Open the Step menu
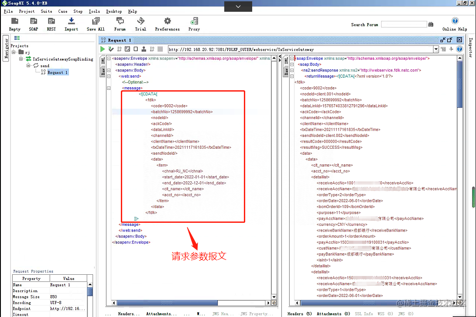 (x=78, y=11)
